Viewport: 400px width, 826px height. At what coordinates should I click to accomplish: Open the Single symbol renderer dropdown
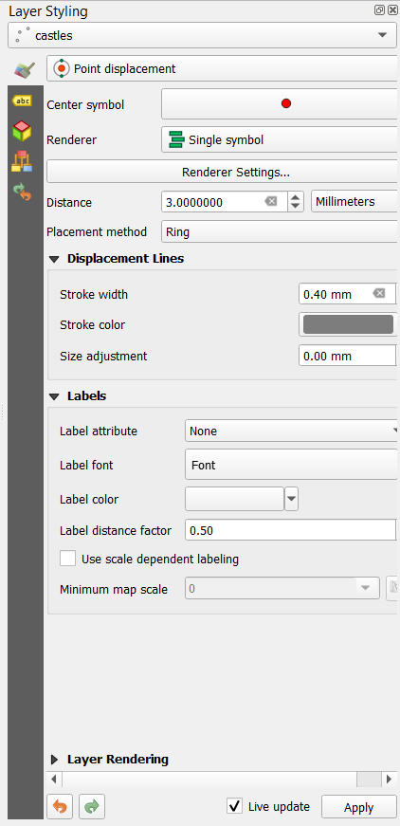click(x=279, y=139)
